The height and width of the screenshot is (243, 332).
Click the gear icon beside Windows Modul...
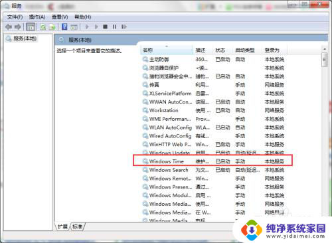pos(145,195)
